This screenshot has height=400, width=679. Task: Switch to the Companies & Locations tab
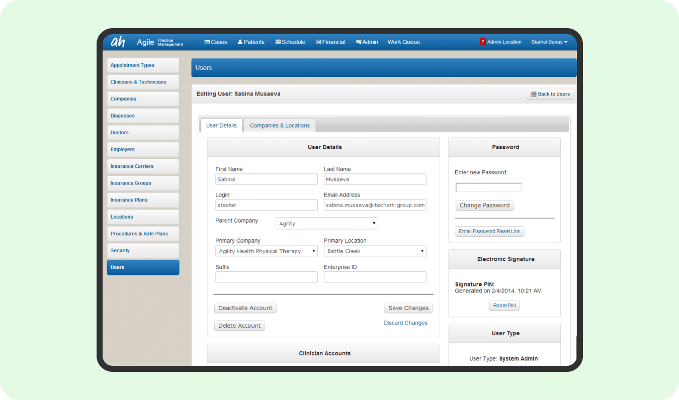[280, 126]
